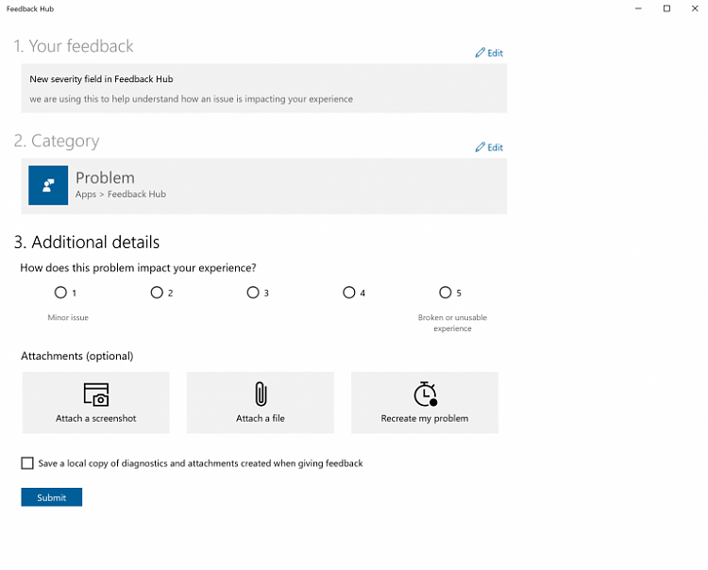This screenshot has width=708, height=570.
Task: Open Edit link next to Category heading
Action: coord(495,147)
